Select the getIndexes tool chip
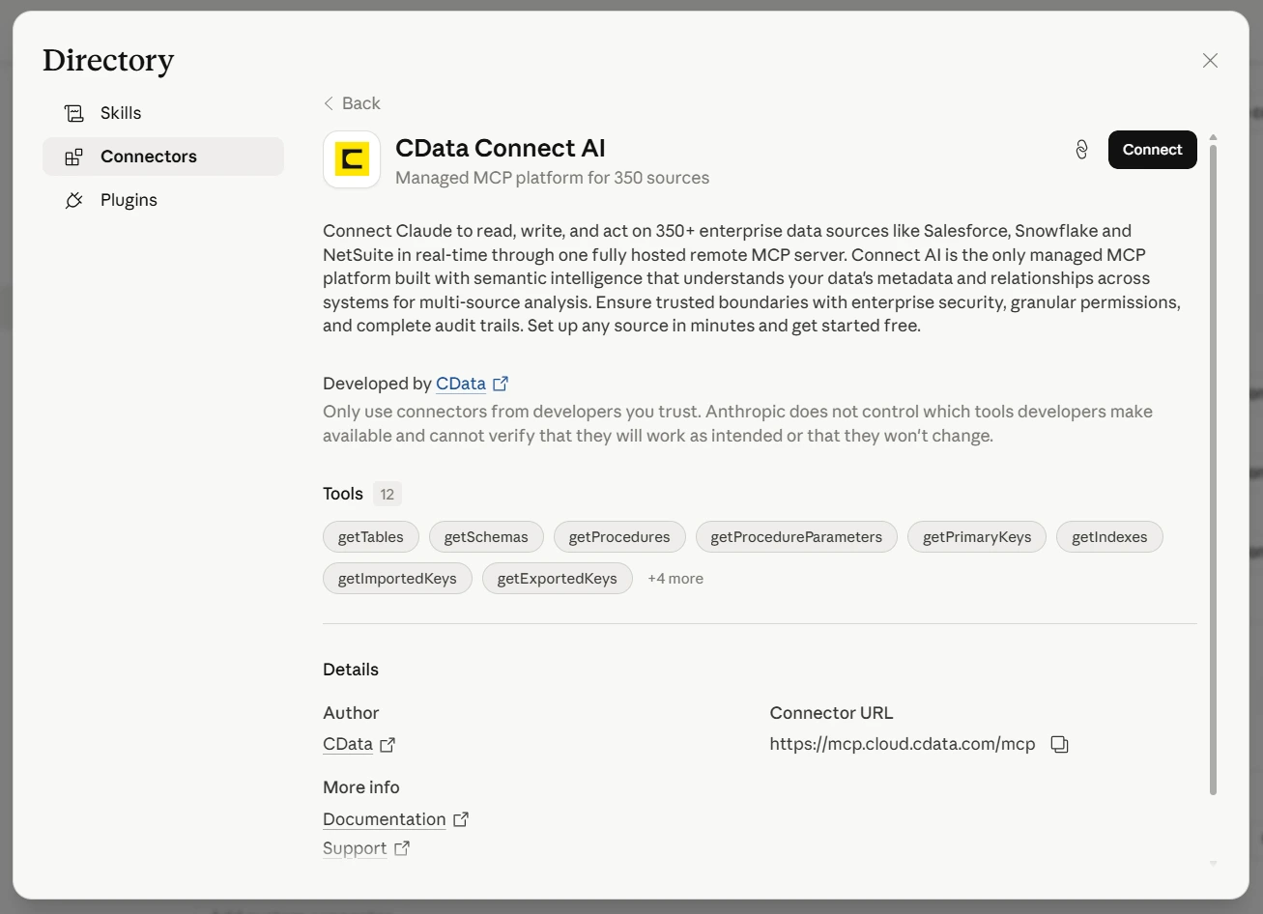This screenshot has width=1263, height=914. [x=1109, y=537]
